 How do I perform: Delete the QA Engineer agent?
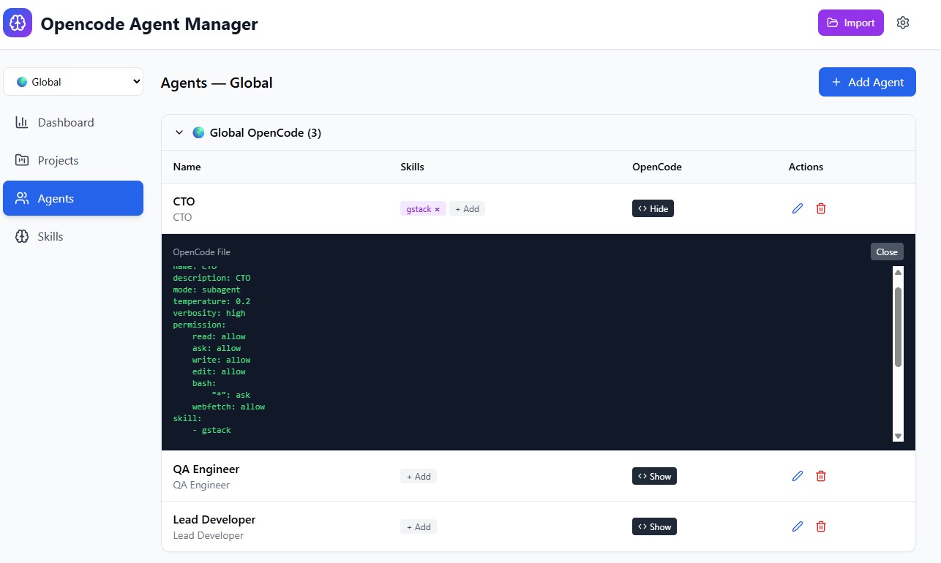[x=821, y=476]
